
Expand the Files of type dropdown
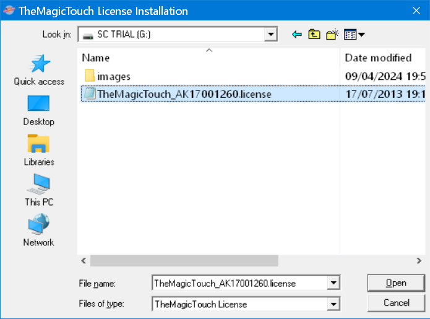point(333,304)
